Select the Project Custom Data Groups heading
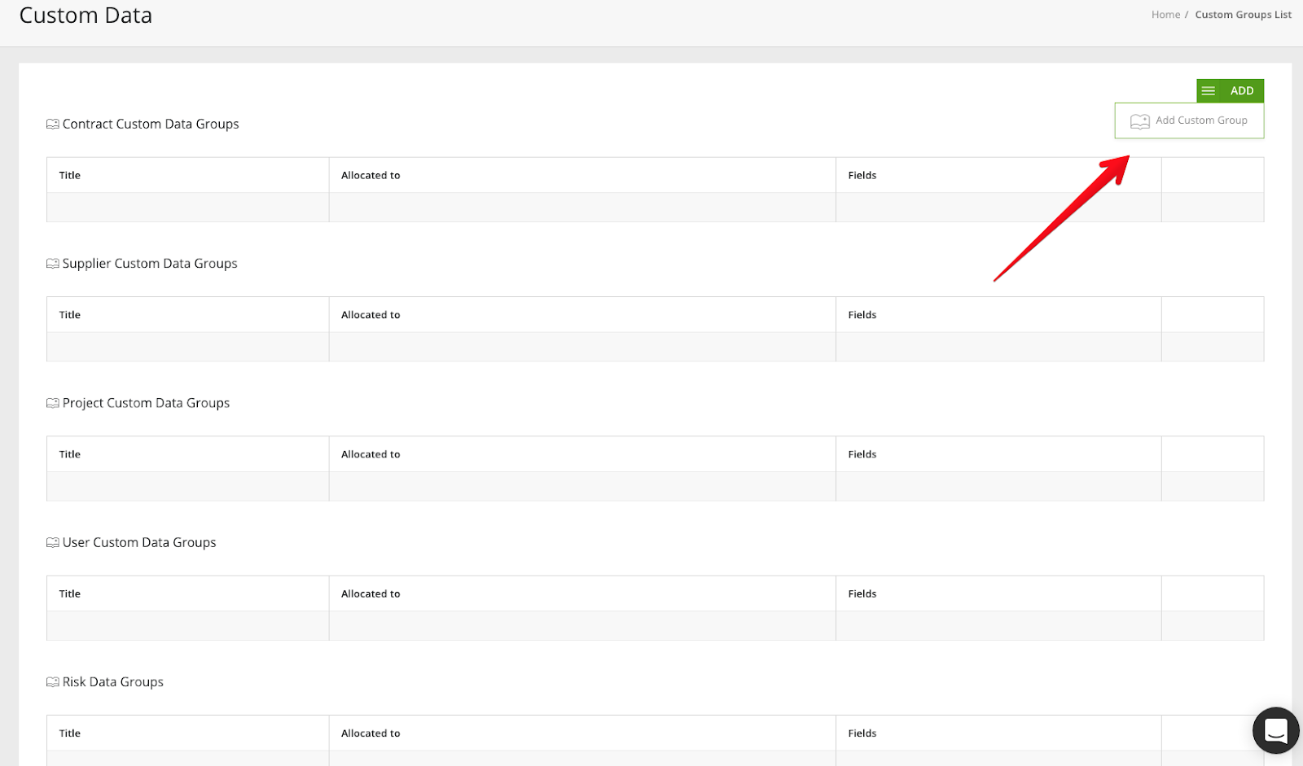Viewport: 1303px width, 766px height. coord(146,403)
